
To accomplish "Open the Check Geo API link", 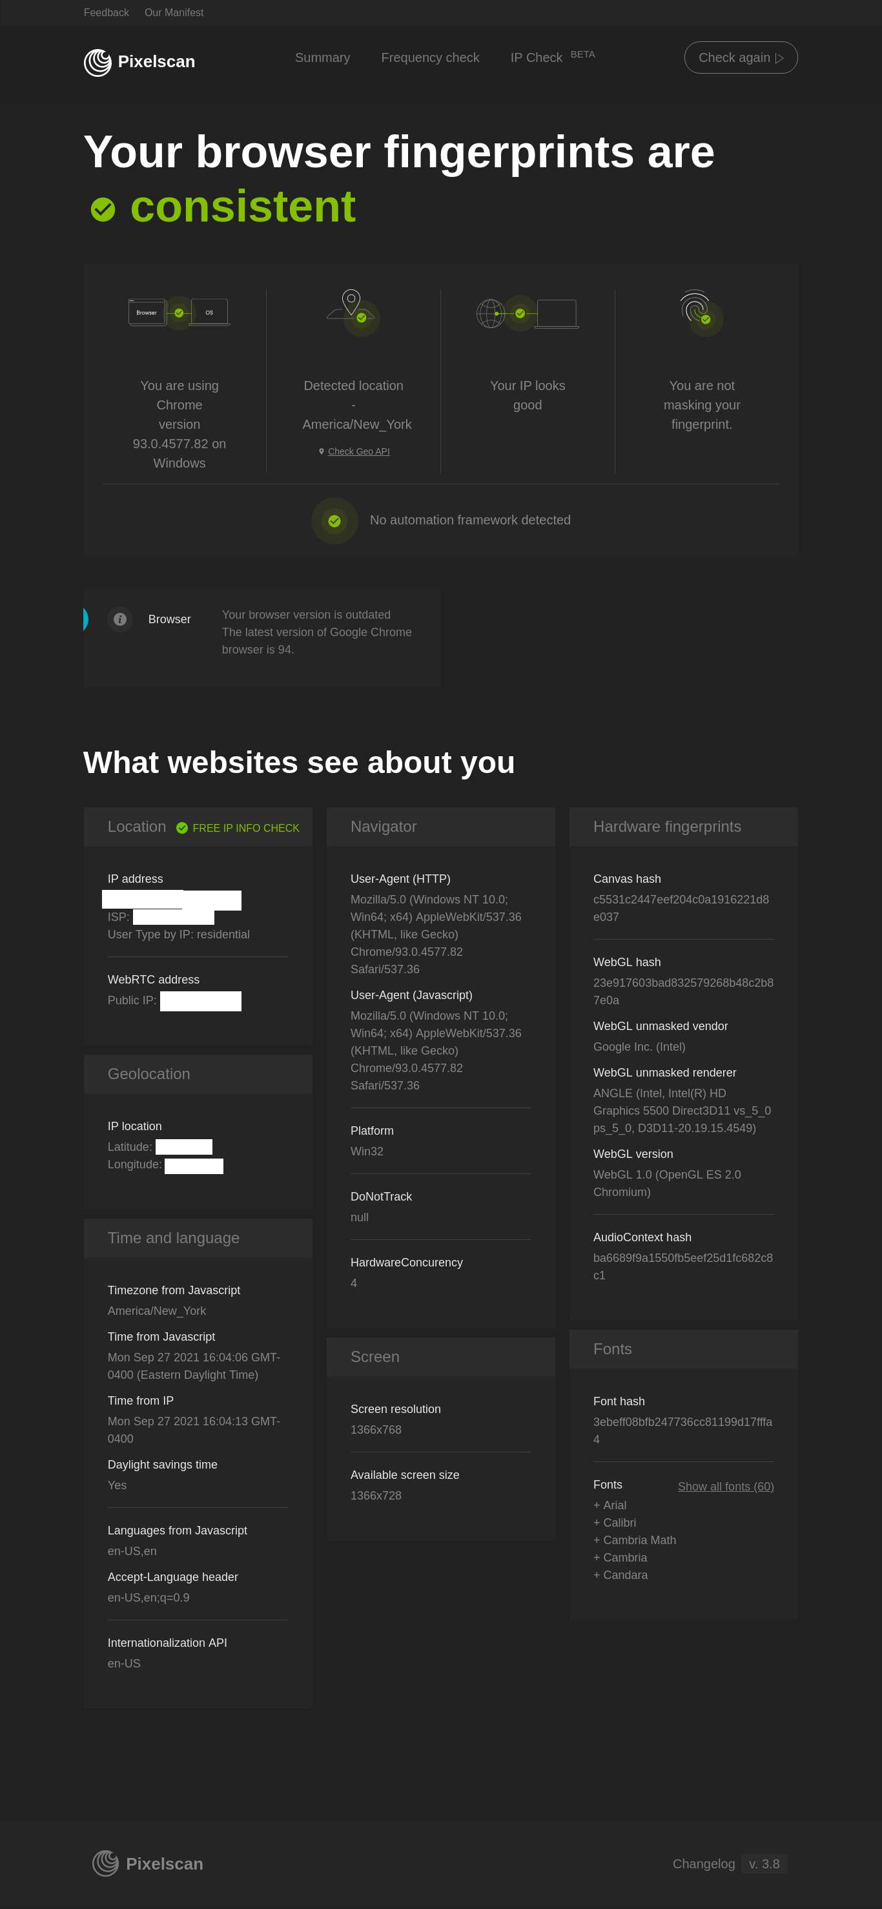I will click(358, 451).
